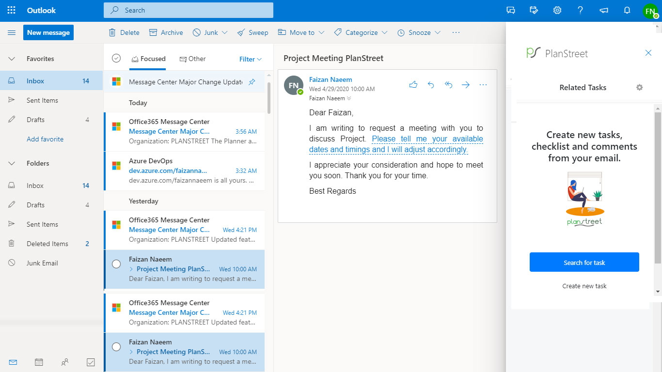Toggle the hamburger navigation menu
This screenshot has height=372, width=662.
(12, 32)
